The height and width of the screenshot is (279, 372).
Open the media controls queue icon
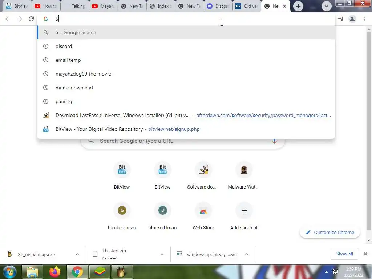tap(341, 19)
